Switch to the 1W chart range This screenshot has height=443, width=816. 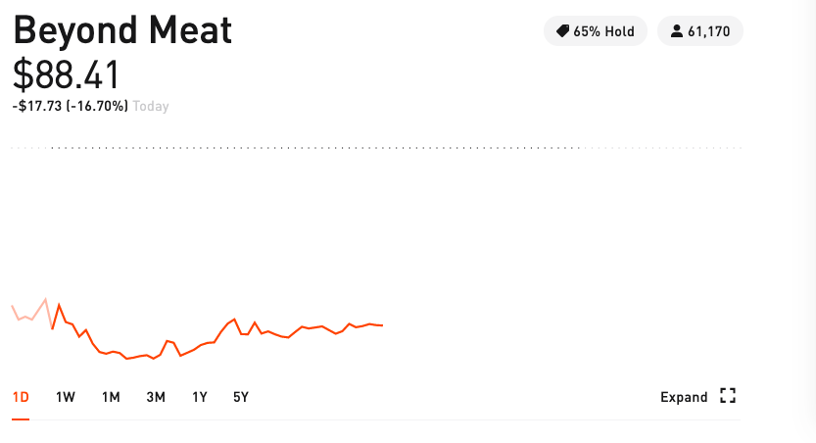tap(66, 397)
